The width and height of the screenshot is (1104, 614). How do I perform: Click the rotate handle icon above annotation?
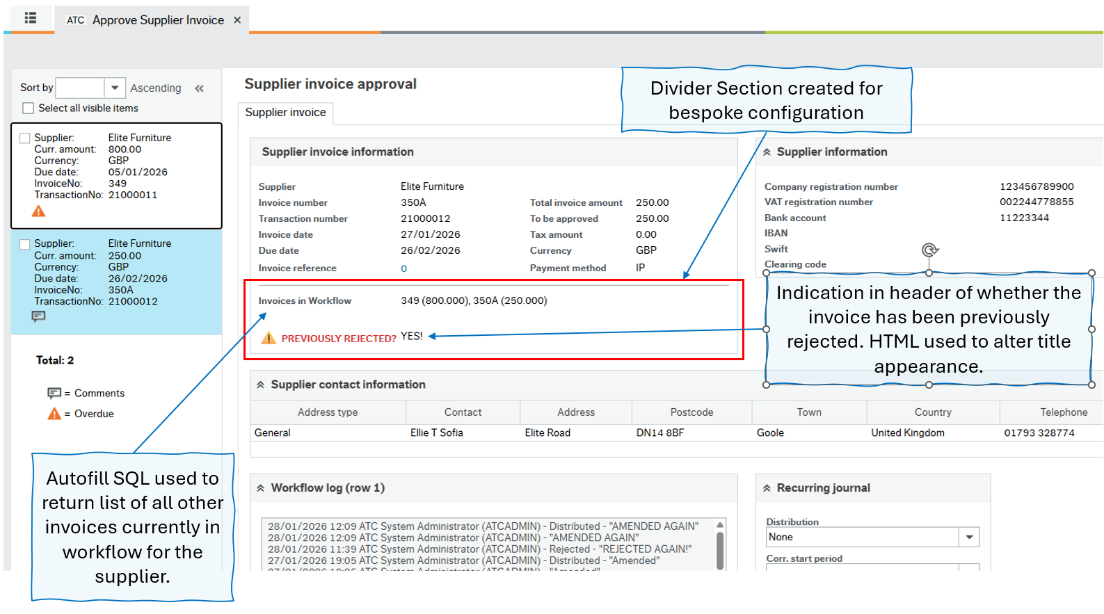click(929, 250)
